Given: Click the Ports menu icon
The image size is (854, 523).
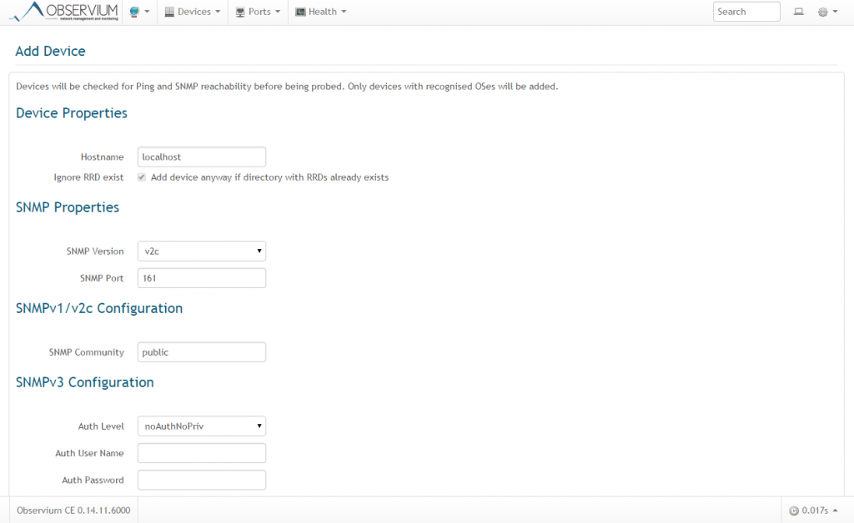Looking at the screenshot, I should (x=240, y=12).
